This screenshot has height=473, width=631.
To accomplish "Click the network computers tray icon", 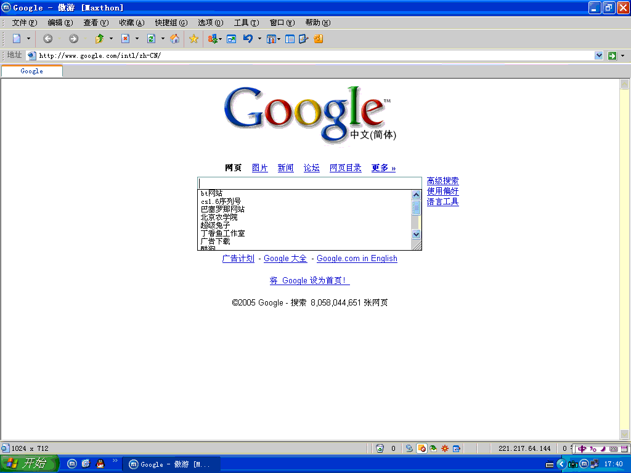I will click(594, 464).
